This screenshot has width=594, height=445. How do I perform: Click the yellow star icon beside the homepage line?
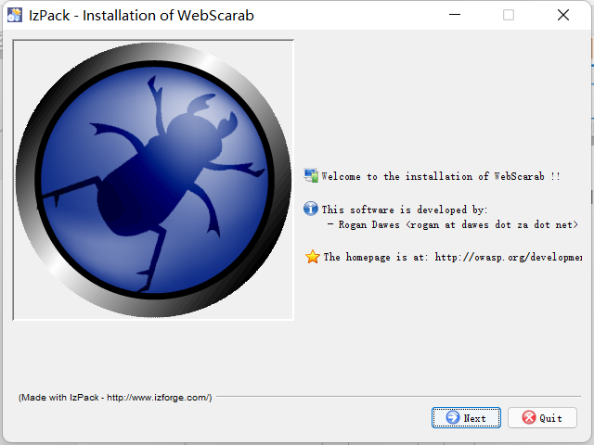(313, 257)
